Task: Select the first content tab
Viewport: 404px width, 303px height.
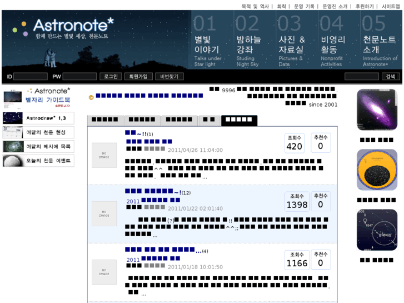Action: click(x=105, y=121)
